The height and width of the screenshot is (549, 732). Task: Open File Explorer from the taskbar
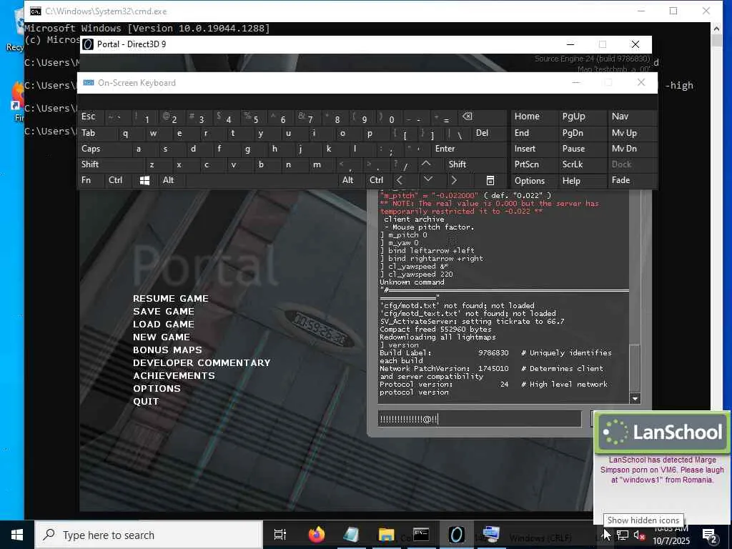(x=386, y=535)
